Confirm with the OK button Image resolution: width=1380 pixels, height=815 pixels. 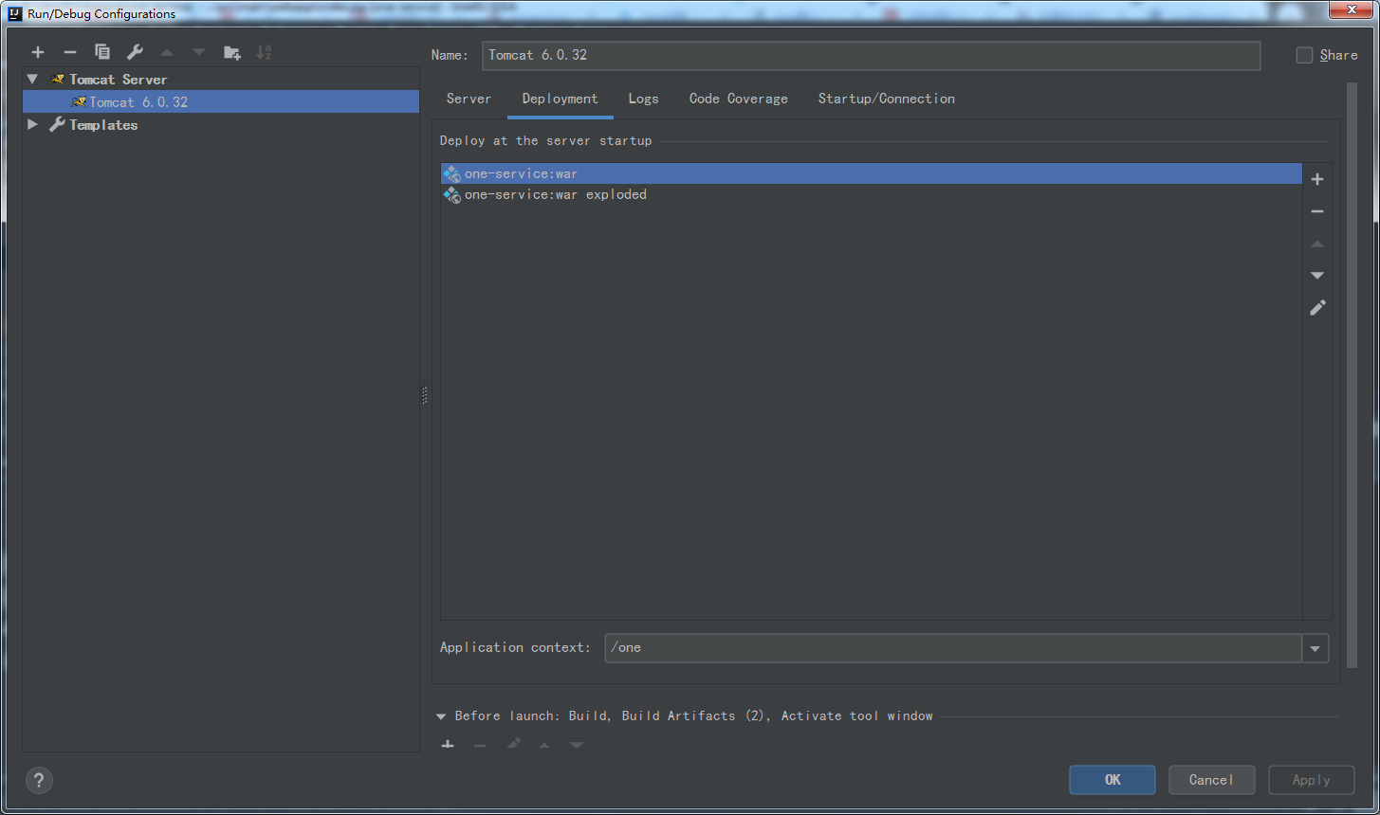pos(1113,780)
